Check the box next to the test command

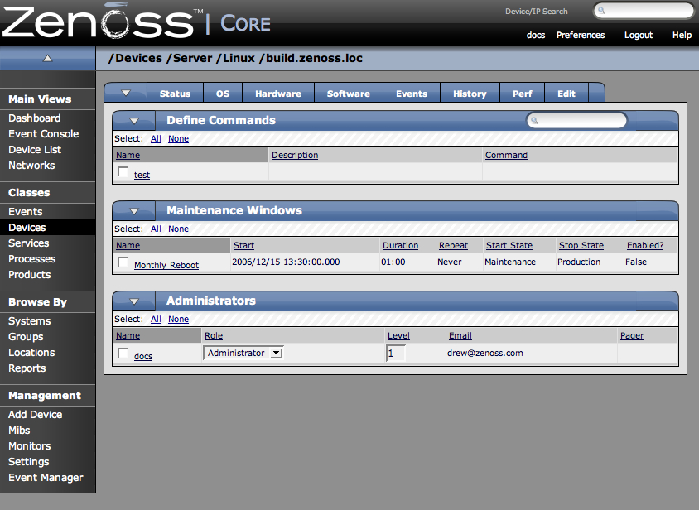[x=123, y=172]
